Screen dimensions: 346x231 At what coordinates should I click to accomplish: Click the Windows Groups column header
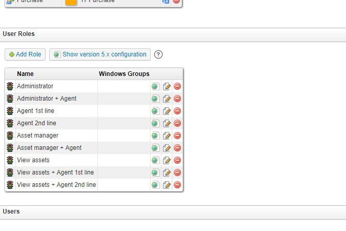(x=124, y=74)
